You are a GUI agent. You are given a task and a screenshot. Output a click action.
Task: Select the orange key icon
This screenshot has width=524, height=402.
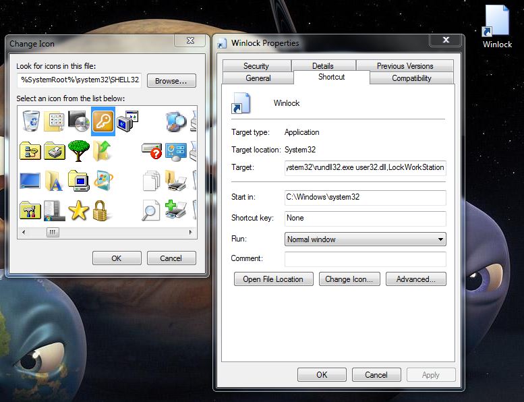pyautogui.click(x=103, y=121)
